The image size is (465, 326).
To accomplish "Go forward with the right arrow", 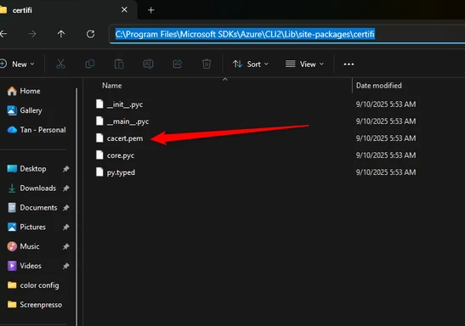I will (32, 34).
